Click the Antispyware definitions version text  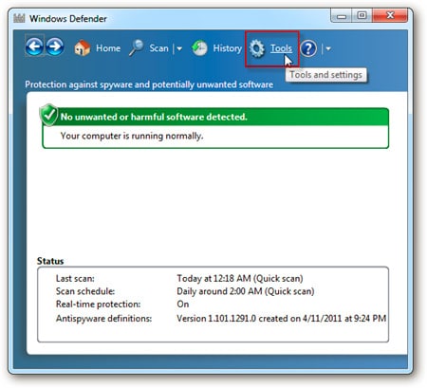tap(281, 319)
